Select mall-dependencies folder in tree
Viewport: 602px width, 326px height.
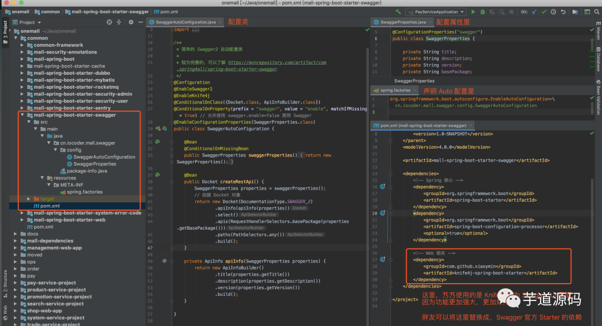tap(46, 241)
